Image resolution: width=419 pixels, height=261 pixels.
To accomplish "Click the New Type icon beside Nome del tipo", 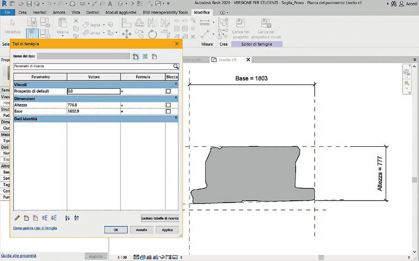I will [x=136, y=57].
